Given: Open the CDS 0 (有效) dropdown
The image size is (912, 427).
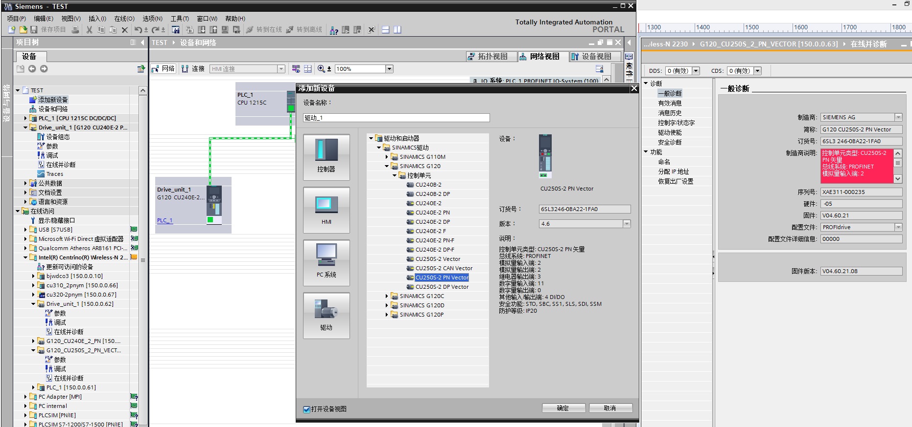Looking at the screenshot, I should pos(758,71).
